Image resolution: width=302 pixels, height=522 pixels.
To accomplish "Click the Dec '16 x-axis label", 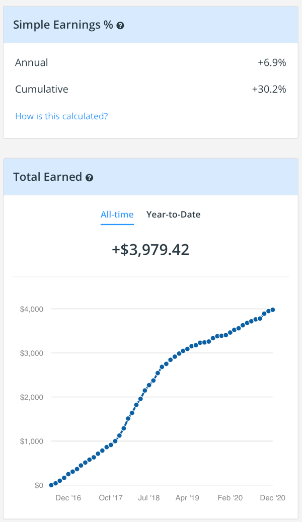I will (68, 498).
